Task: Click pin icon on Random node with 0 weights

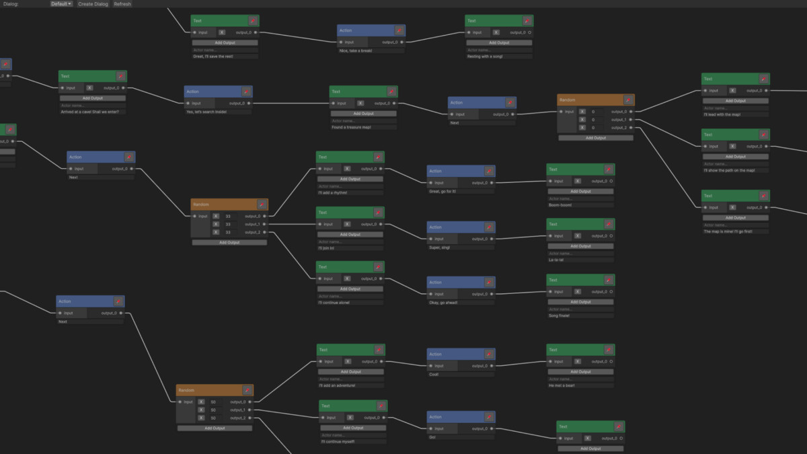Action: pos(628,100)
